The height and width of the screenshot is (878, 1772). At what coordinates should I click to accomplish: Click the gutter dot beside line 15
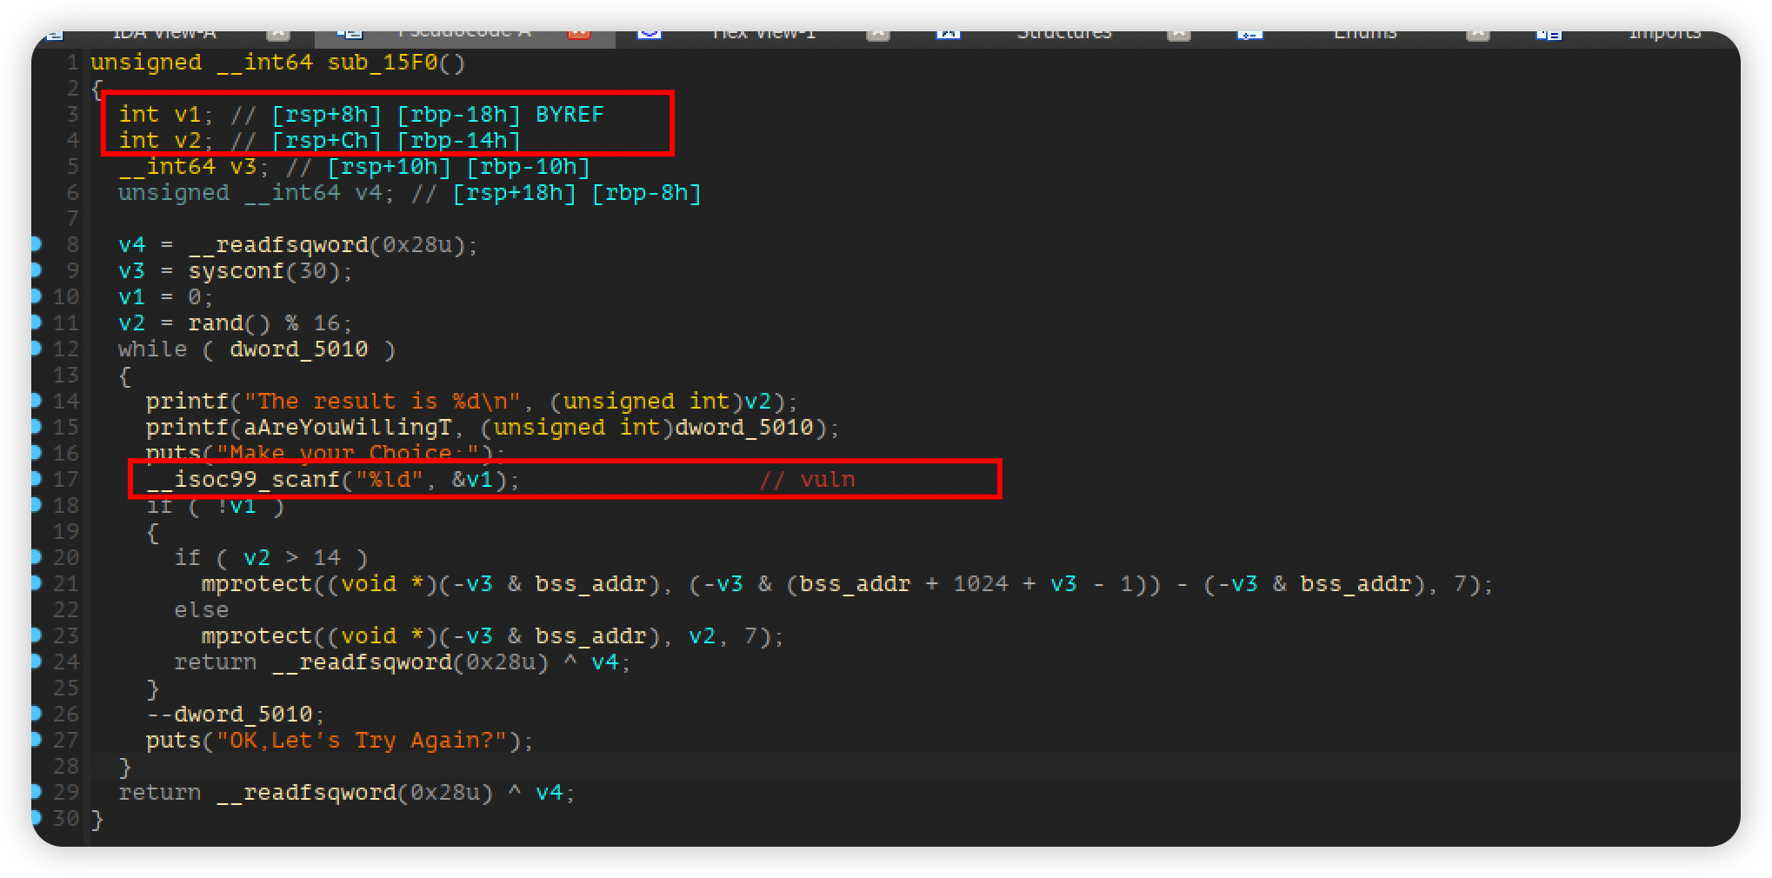36,427
